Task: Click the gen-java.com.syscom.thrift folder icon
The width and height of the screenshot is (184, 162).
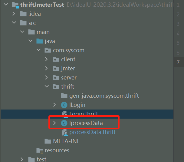Action: 64,96
